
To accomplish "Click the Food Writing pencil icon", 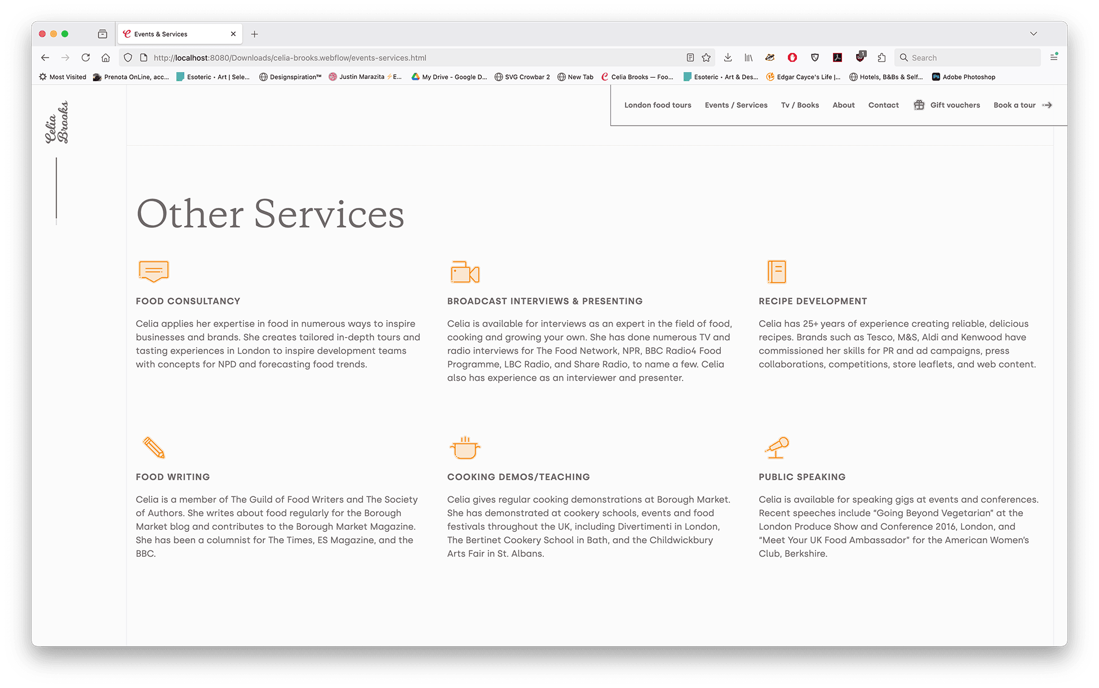I will [153, 448].
